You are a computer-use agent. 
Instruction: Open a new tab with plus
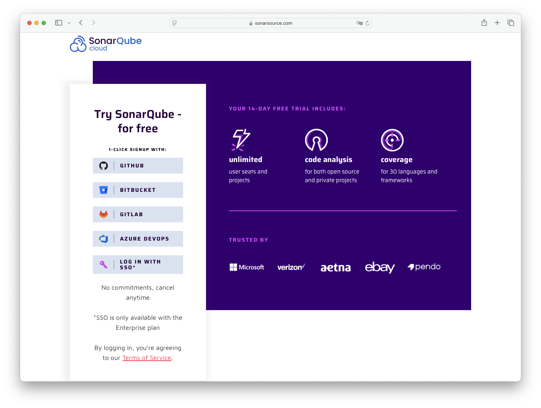(x=497, y=23)
